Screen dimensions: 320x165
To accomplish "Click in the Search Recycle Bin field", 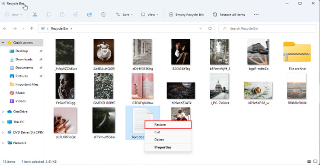I will point(267,29).
